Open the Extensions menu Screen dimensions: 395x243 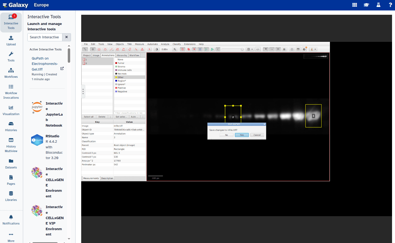(190, 44)
